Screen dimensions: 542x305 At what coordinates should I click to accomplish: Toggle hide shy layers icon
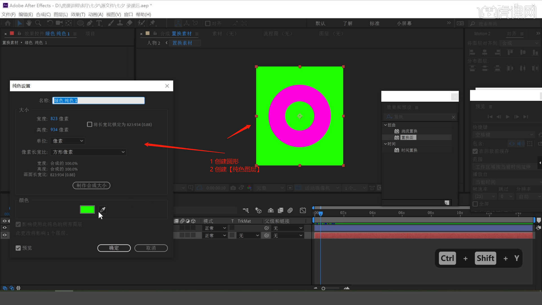(271, 210)
